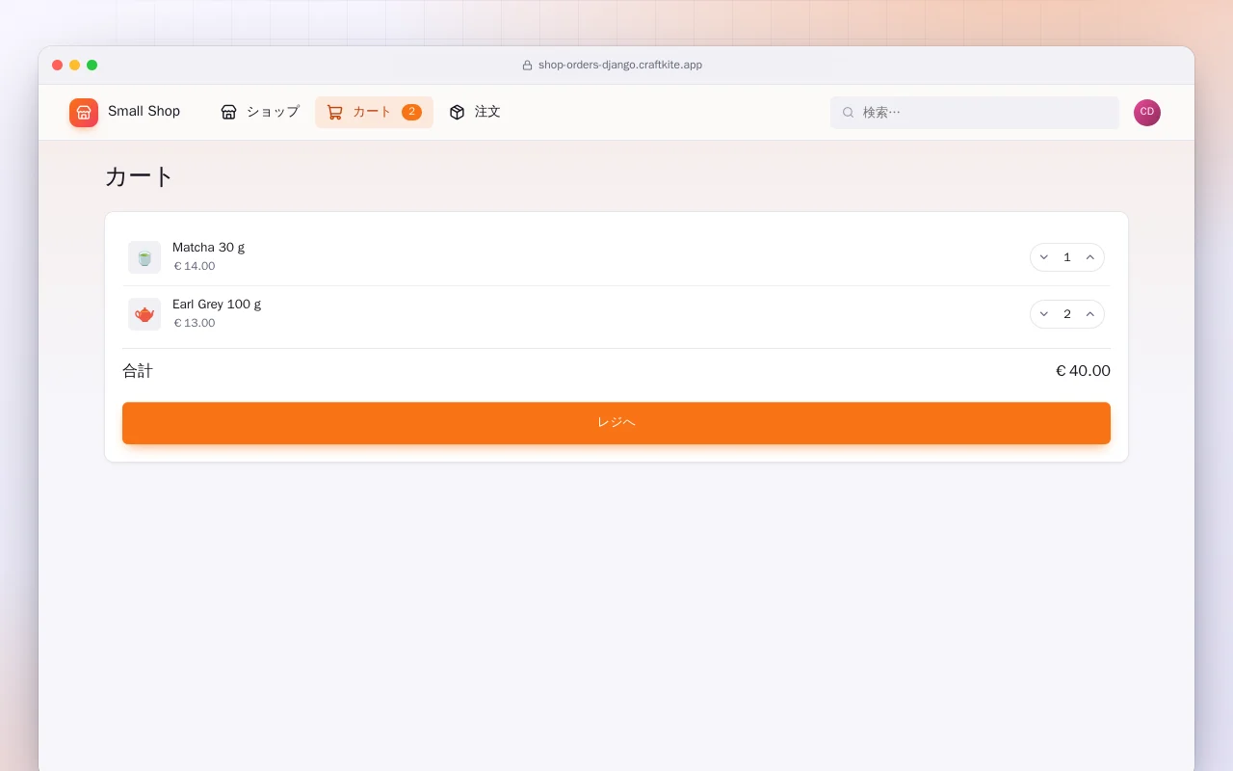
Task: Click the lock icon in the address bar
Action: tap(527, 66)
